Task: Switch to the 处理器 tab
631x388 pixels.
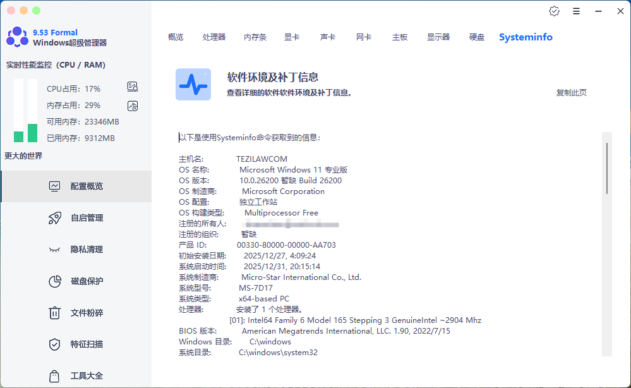Action: [214, 37]
